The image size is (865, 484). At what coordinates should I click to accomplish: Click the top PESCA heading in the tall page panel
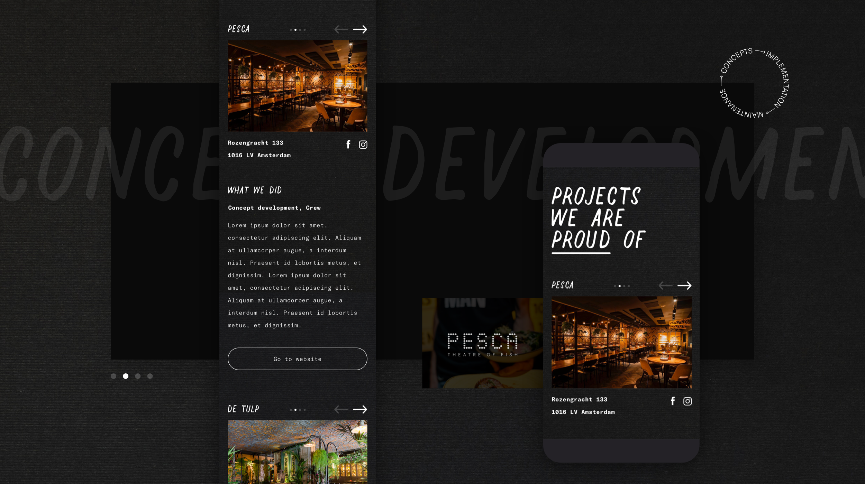coord(239,29)
